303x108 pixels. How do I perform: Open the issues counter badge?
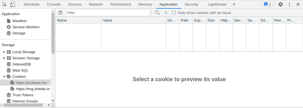[267, 4]
